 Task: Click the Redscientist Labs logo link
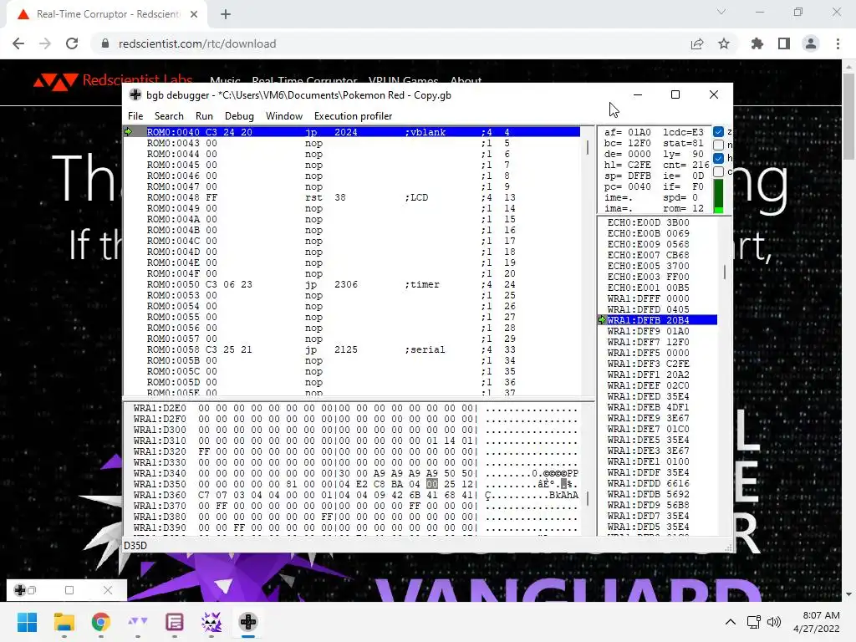point(113,81)
